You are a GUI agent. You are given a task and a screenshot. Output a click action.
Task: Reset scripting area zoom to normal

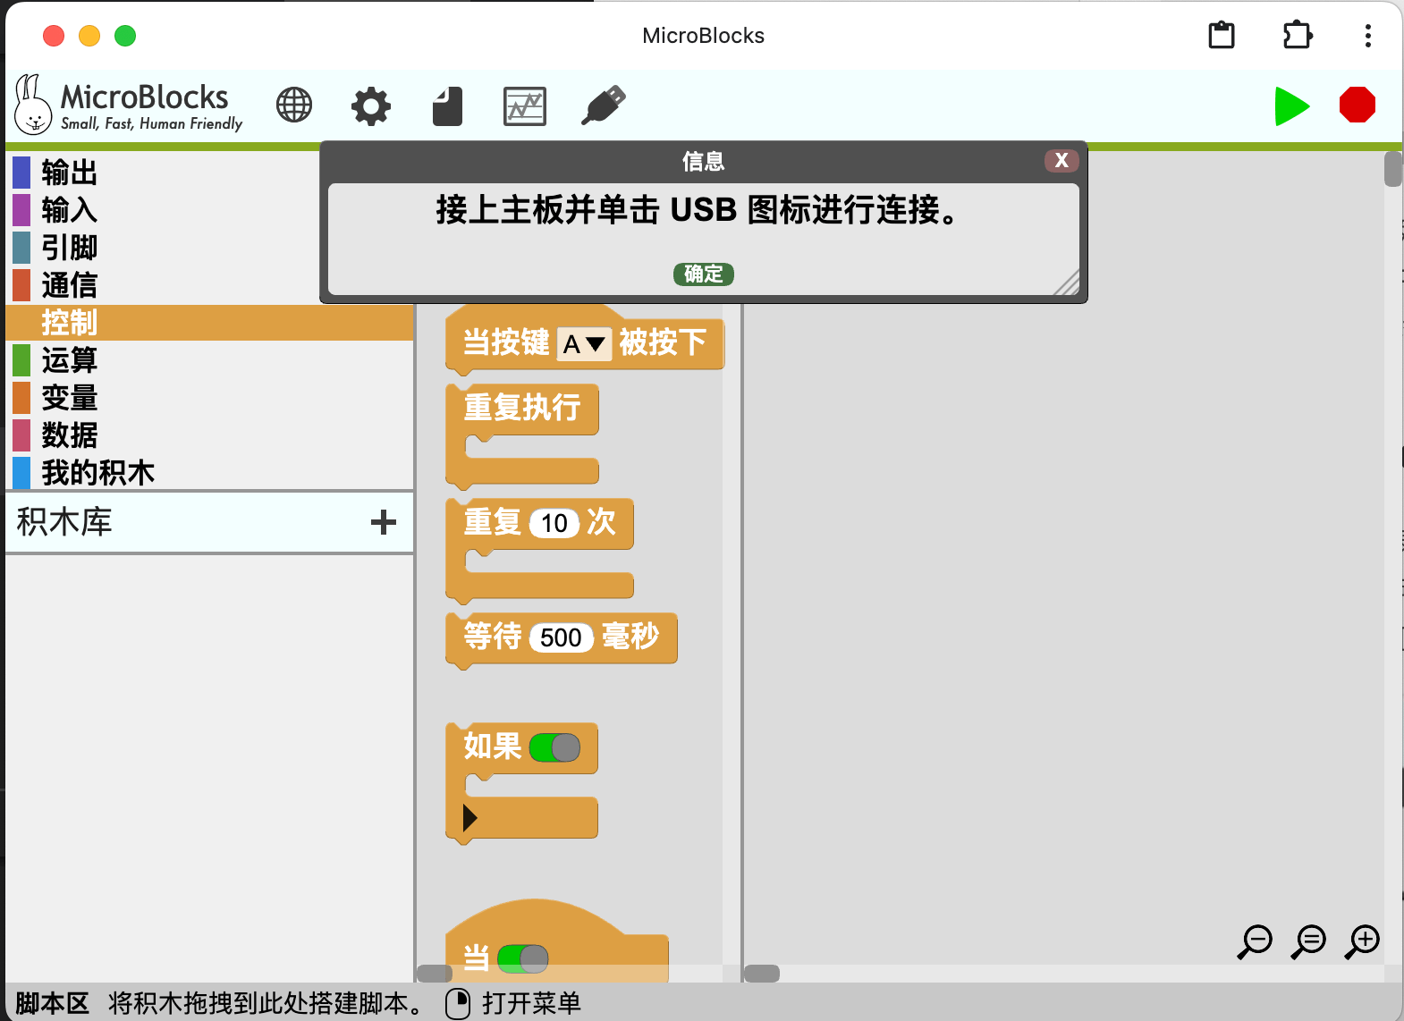pyautogui.click(x=1309, y=941)
